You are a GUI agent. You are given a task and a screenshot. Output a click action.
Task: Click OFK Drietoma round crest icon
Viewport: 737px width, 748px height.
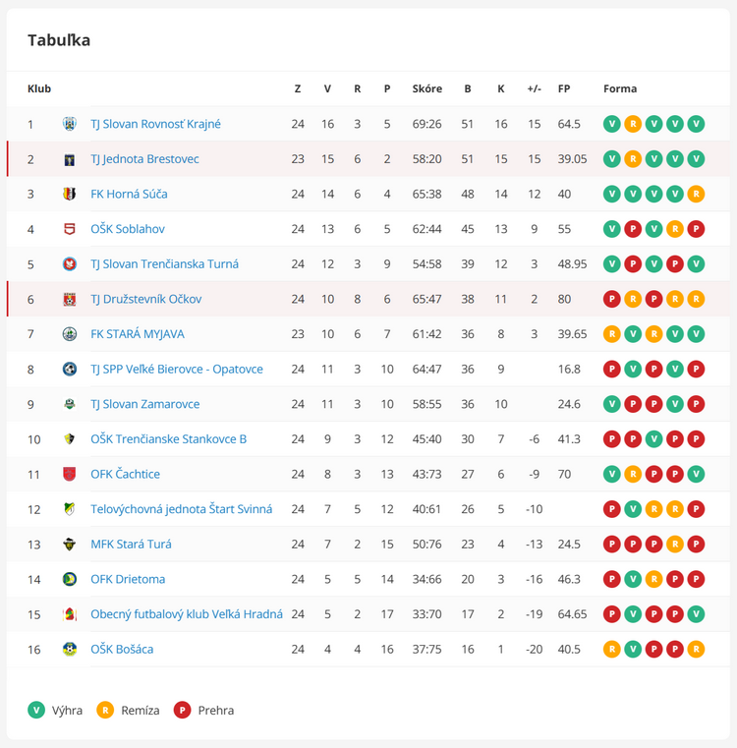[70, 579]
